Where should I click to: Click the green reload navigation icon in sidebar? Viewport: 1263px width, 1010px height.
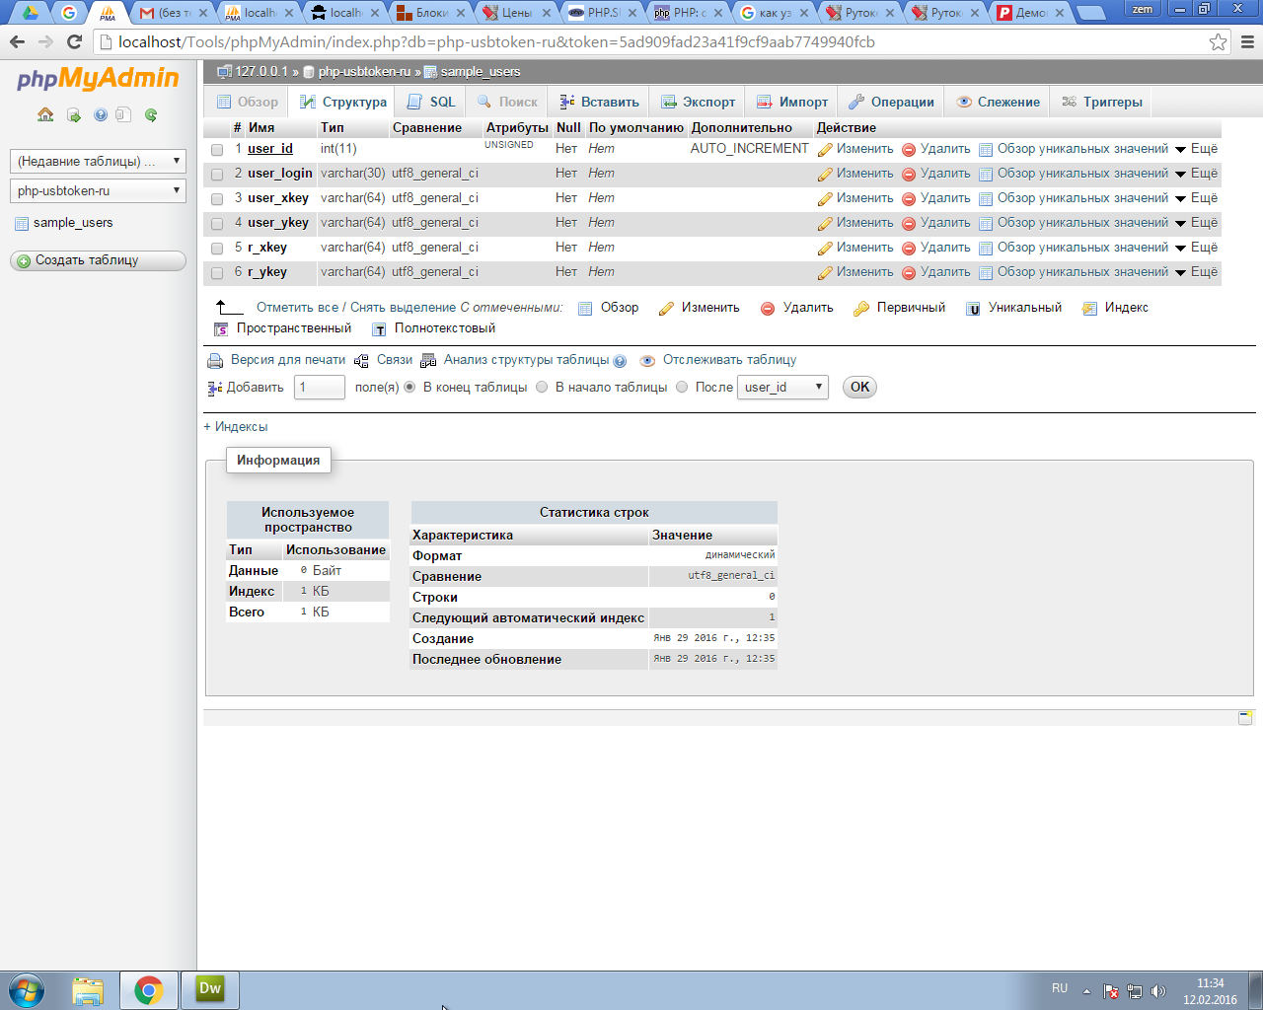click(x=151, y=114)
